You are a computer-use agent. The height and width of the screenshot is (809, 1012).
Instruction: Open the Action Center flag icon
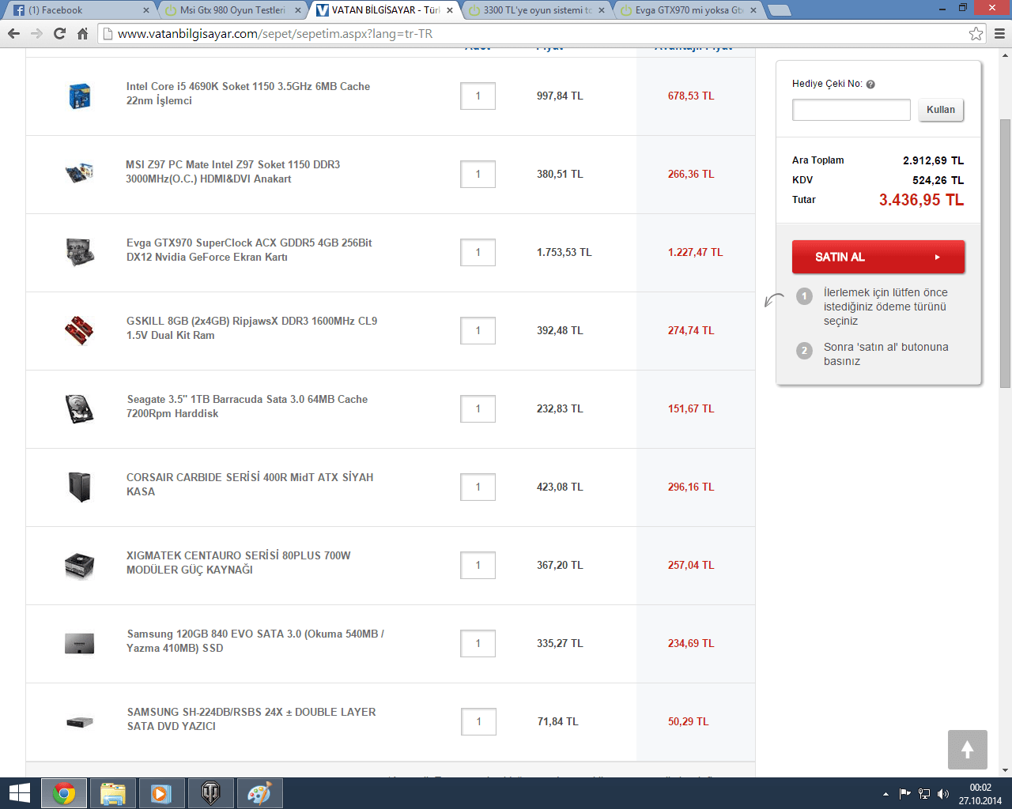(904, 794)
